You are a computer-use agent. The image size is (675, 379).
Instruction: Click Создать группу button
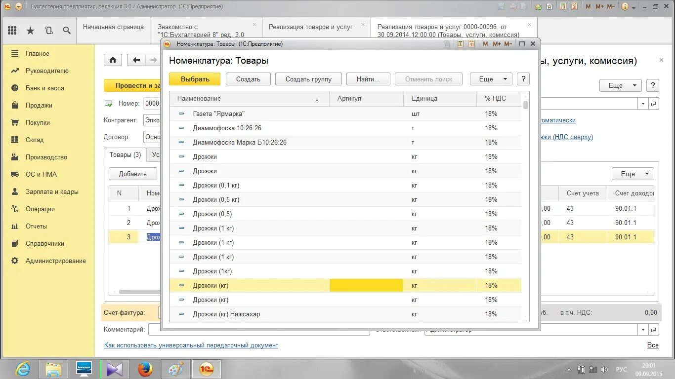308,79
